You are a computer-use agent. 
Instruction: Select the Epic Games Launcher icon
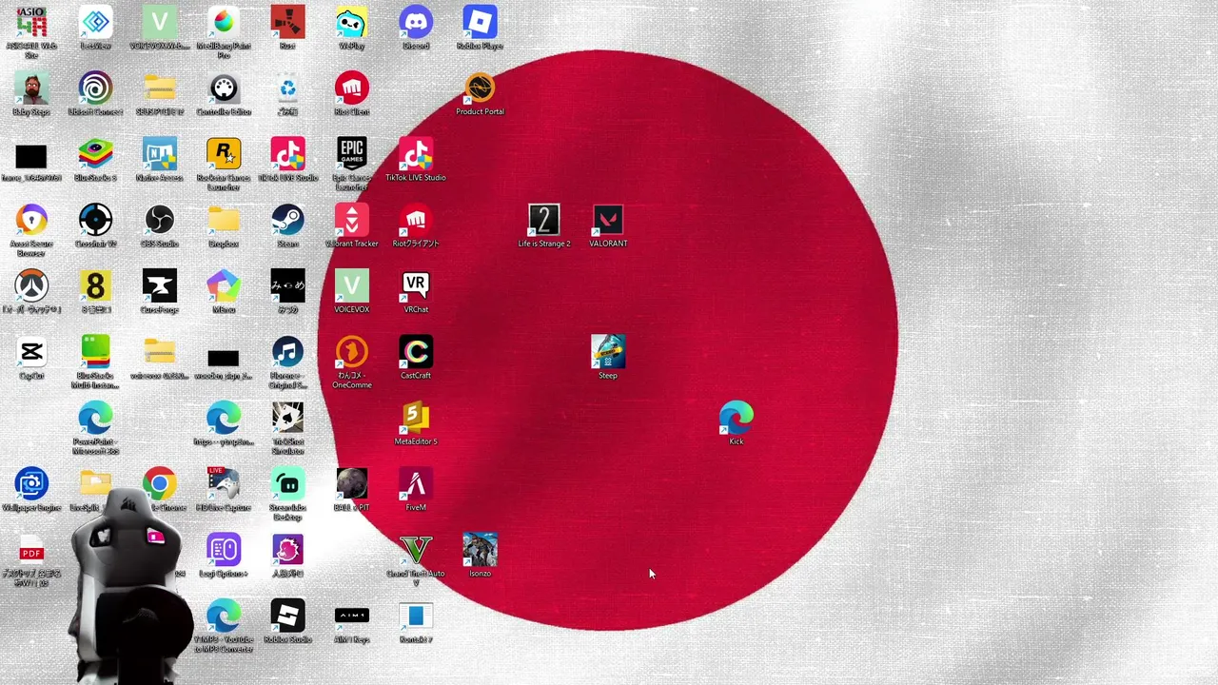[351, 154]
